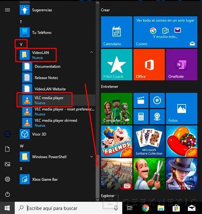Open Xbox Compañer... tile
Image resolution: width=202 pixels, height=214 pixels.
coord(116,109)
